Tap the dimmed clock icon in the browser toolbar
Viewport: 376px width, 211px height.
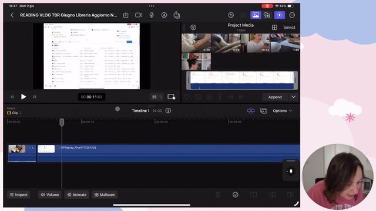[209, 97]
